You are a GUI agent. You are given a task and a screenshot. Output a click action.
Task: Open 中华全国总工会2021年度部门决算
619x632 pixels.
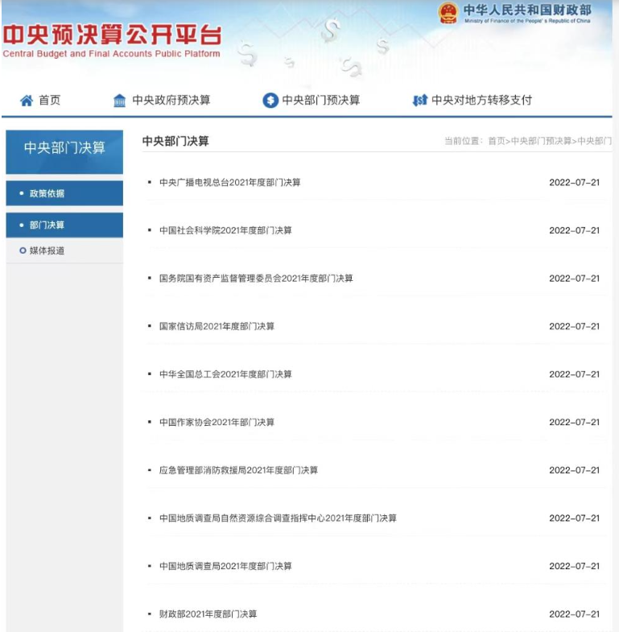(225, 374)
